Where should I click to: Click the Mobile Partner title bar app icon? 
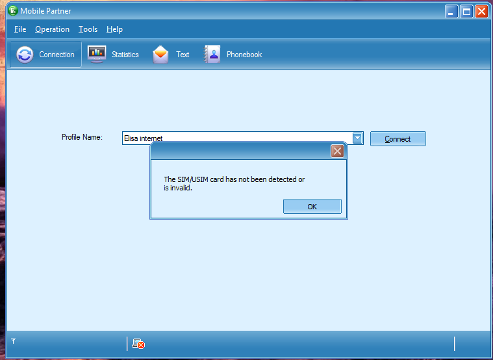13,10
